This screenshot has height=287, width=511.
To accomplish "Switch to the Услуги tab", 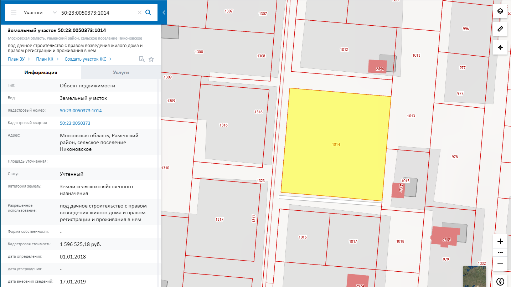I will point(121,72).
